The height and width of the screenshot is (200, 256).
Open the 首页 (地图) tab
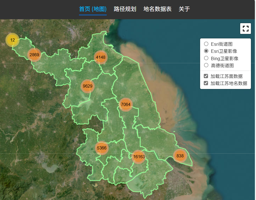(x=93, y=9)
